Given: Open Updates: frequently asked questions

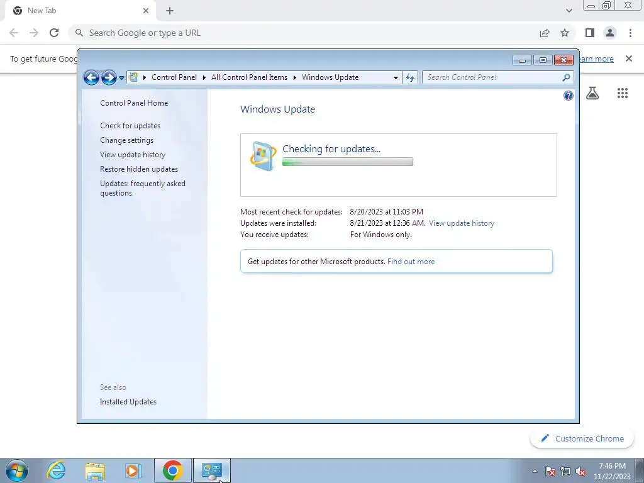Looking at the screenshot, I should [x=143, y=188].
